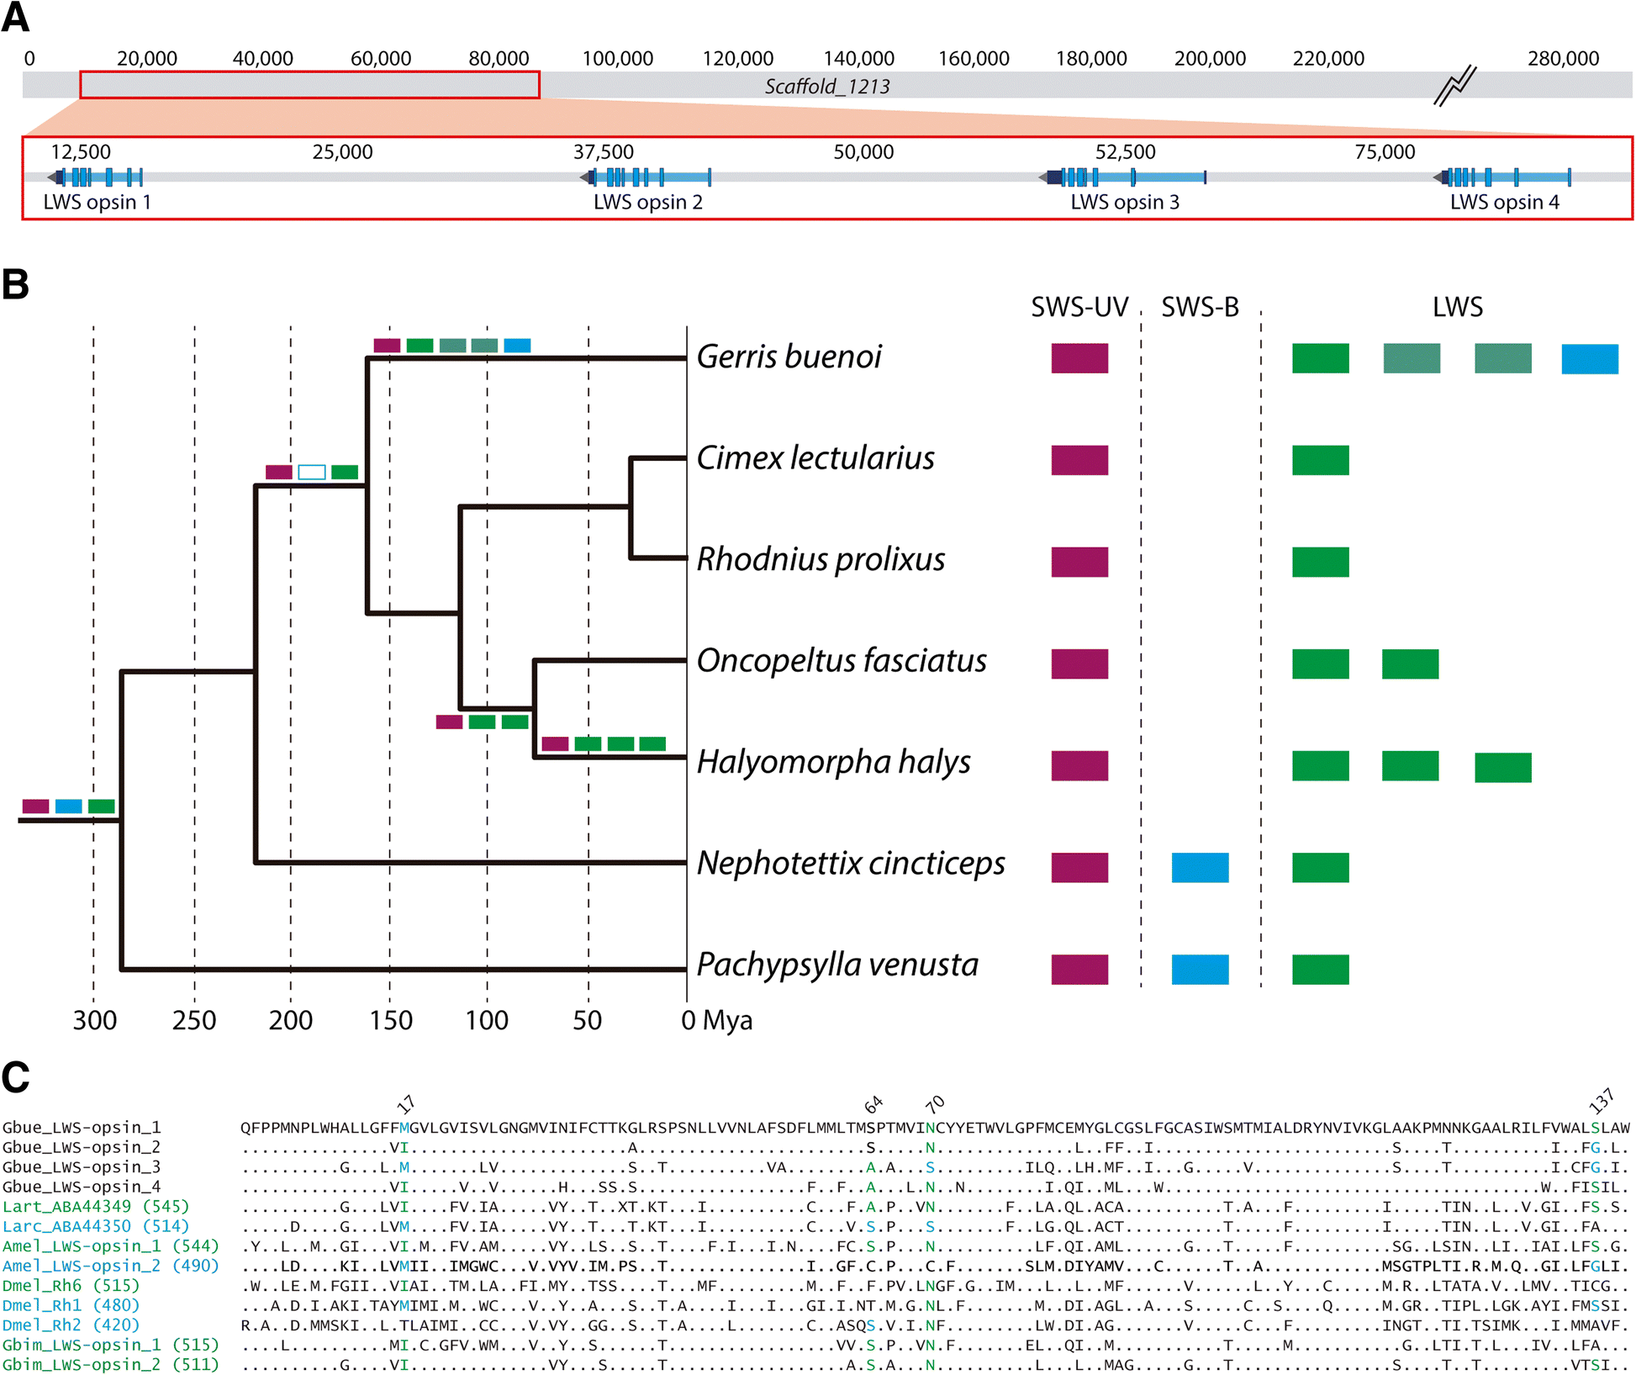Click green LWS box for Rhodnius prolixus
This screenshot has height=1375, width=1636.
pyautogui.click(x=1321, y=562)
